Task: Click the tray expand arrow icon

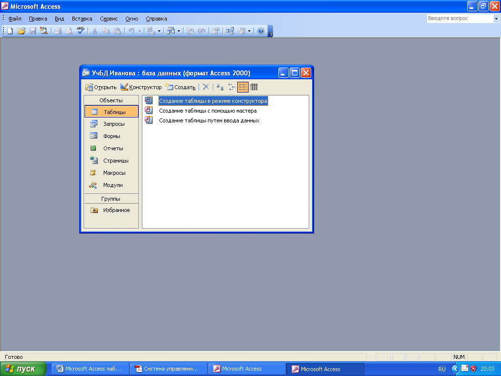Action: click(455, 369)
